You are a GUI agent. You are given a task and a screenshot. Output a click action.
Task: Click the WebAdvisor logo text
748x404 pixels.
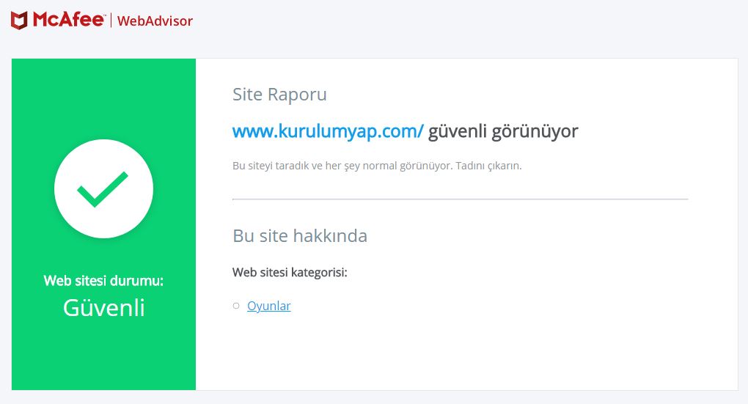[155, 21]
